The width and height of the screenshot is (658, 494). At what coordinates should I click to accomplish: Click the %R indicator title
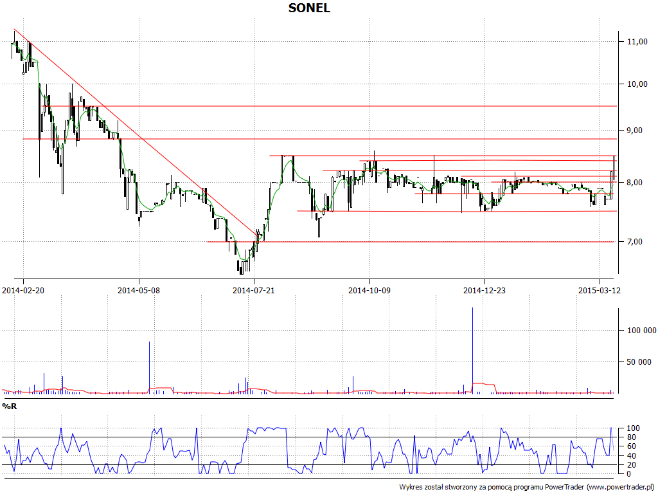click(10, 407)
